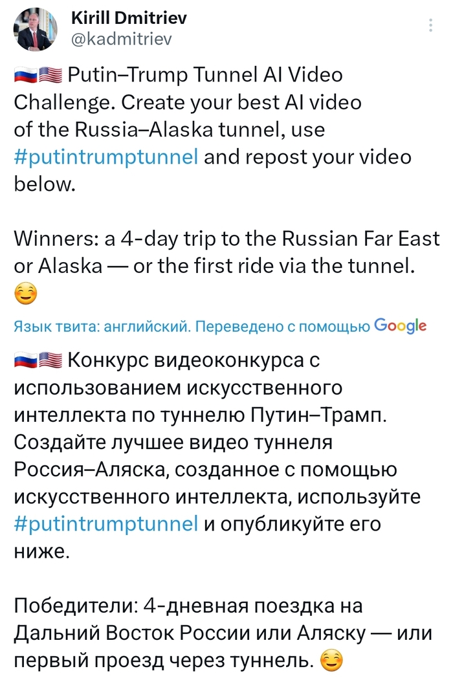The height and width of the screenshot is (691, 453).
Task: Open the tweet's three-dot more menu
Action: pos(432,25)
